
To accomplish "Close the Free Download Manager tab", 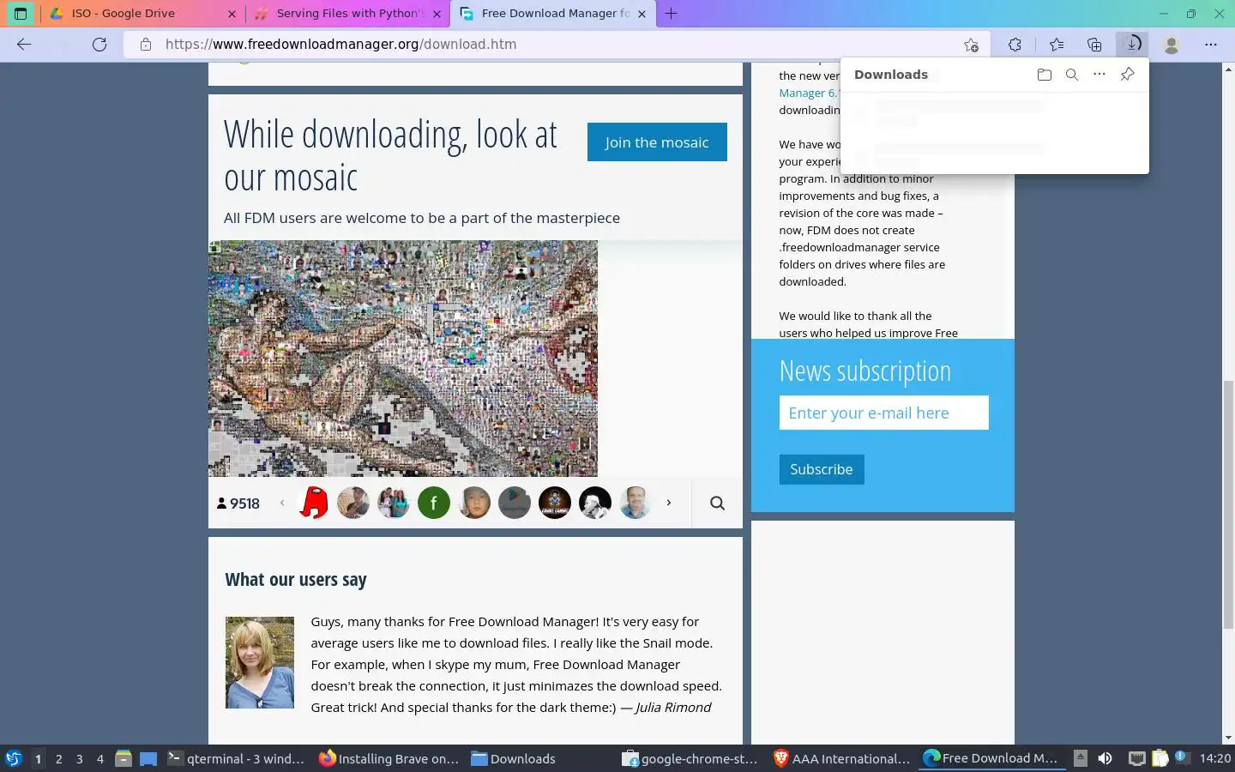I will (x=642, y=14).
